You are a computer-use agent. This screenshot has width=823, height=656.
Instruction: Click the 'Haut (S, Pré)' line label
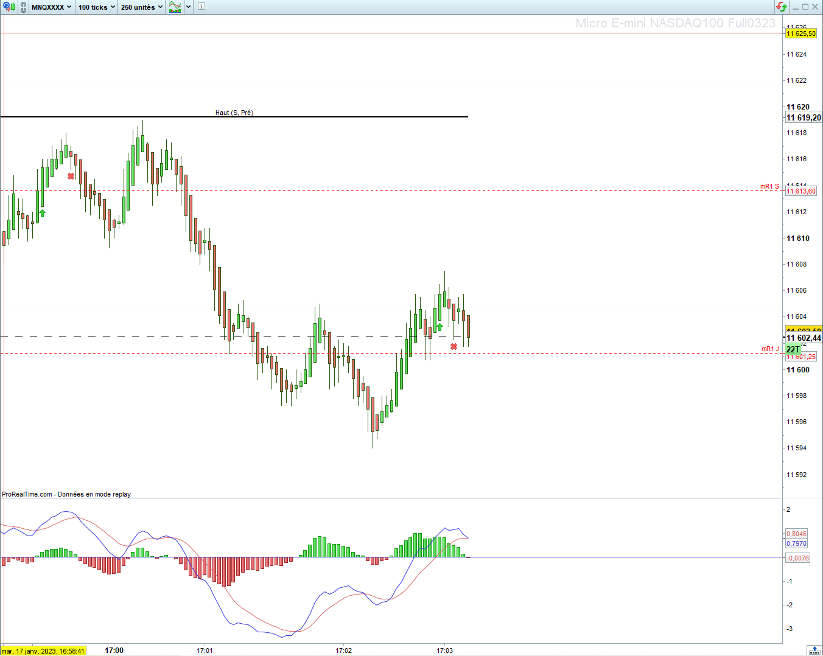[234, 113]
